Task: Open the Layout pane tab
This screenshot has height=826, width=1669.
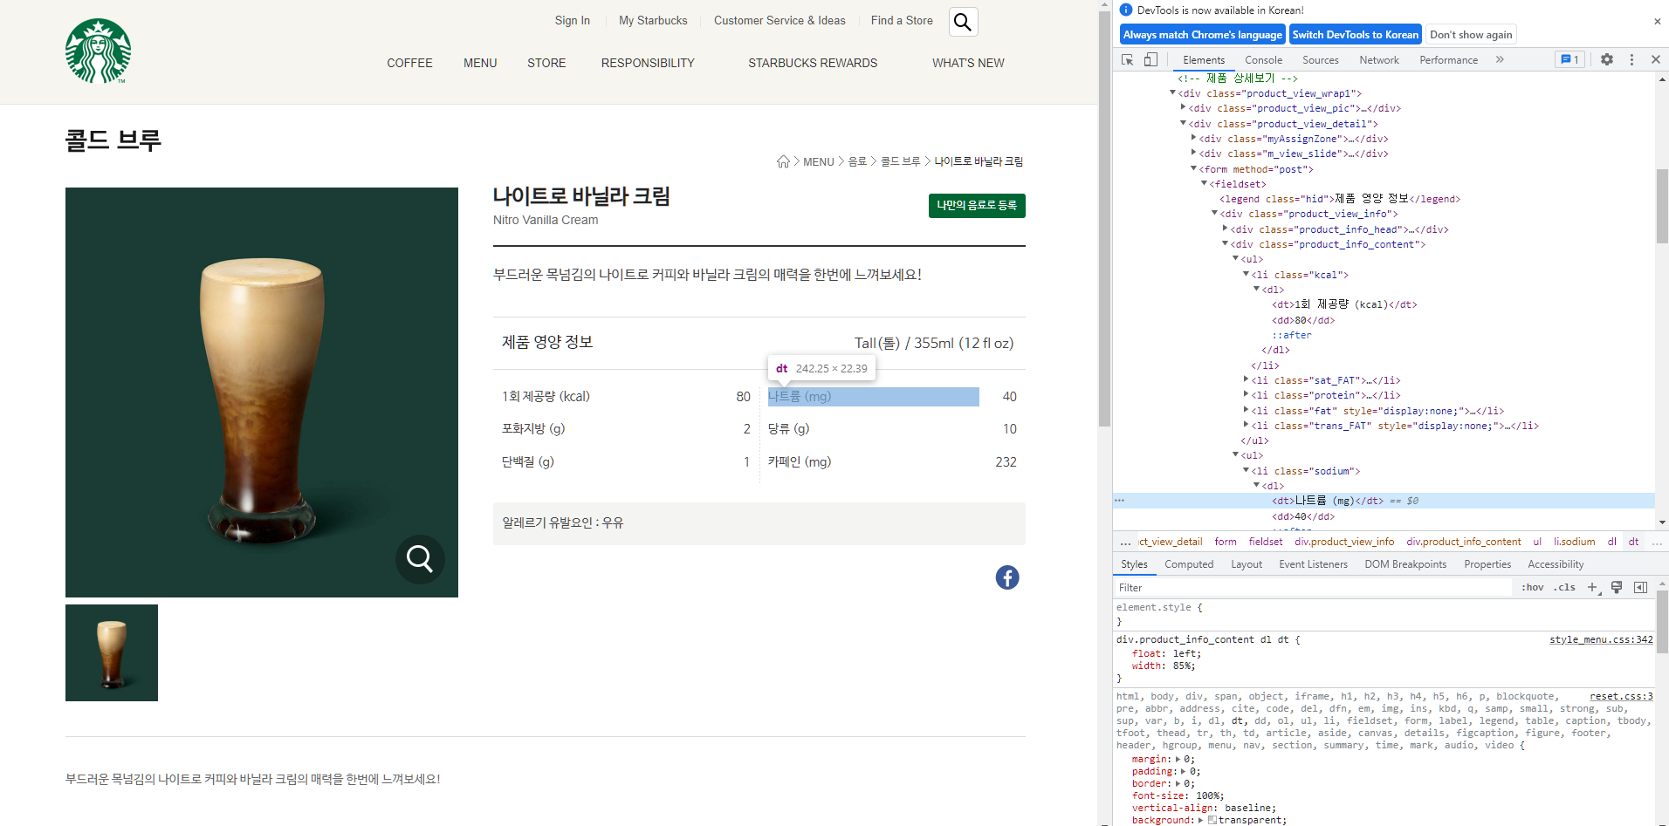Action: 1247,564
